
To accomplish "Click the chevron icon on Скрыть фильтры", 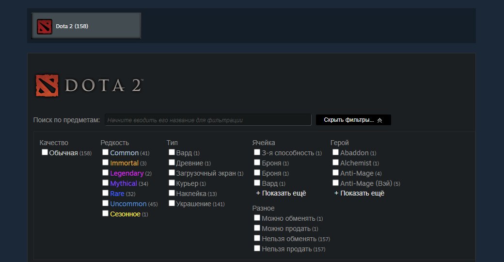I will 379,120.
